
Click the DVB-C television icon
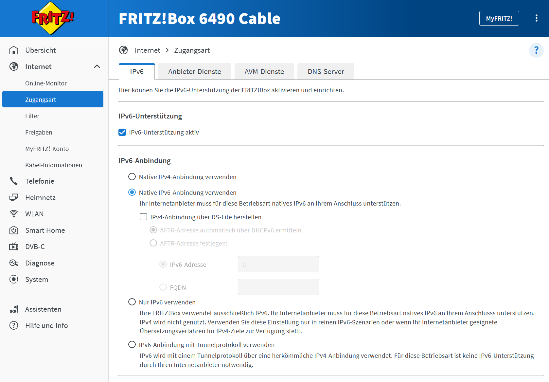(x=14, y=246)
